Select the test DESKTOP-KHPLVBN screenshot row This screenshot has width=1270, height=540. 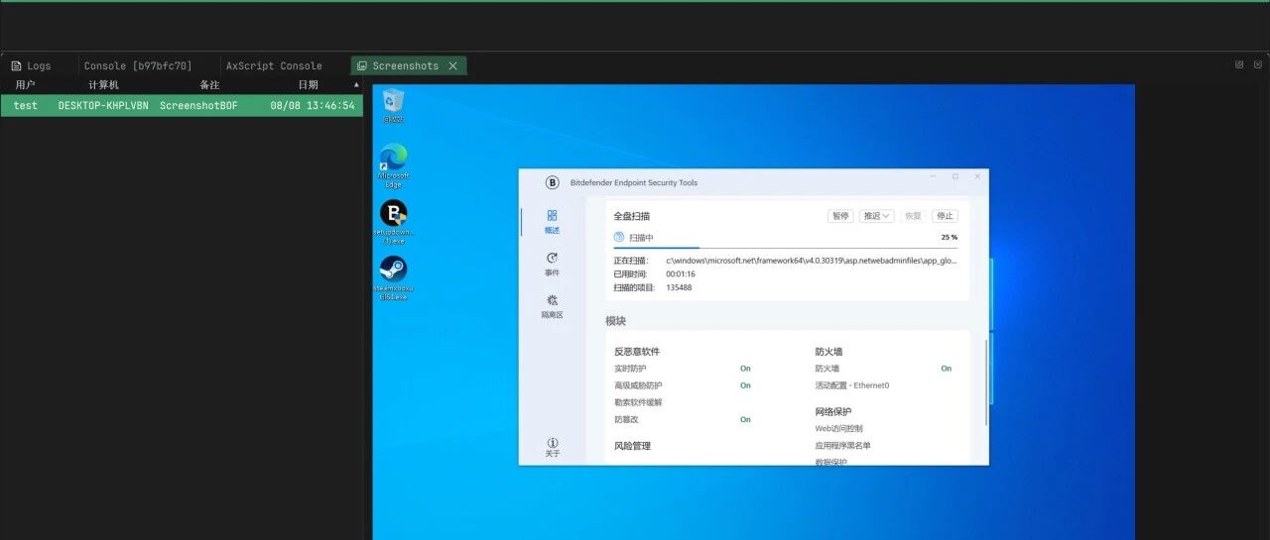click(182, 105)
